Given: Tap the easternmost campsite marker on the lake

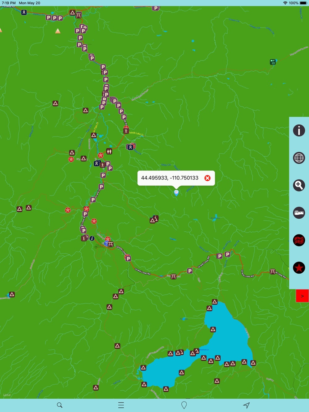Looking at the screenshot, I should pos(253,363).
